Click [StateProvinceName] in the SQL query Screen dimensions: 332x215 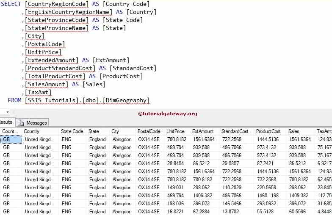57,28
